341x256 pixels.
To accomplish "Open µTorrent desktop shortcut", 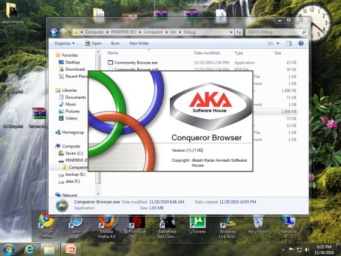I will 198,225.
